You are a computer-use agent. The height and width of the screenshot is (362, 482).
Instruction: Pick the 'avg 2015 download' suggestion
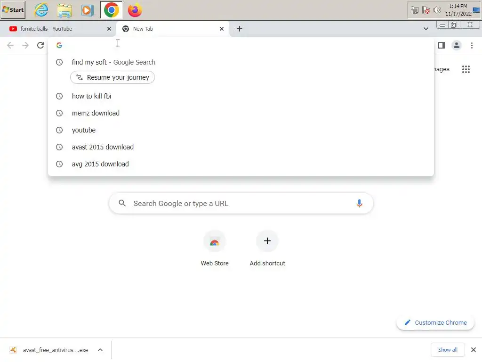click(x=241, y=164)
